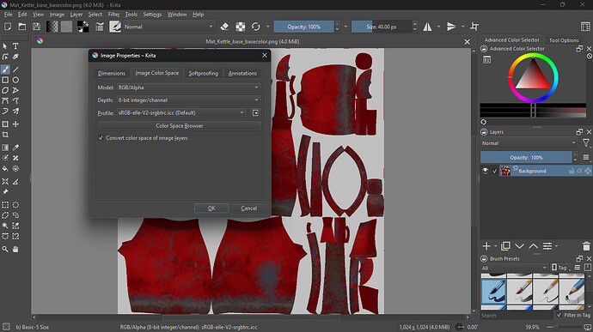Select the Rectangle tool
Screen dimensions: 593x332
(x=5, y=80)
